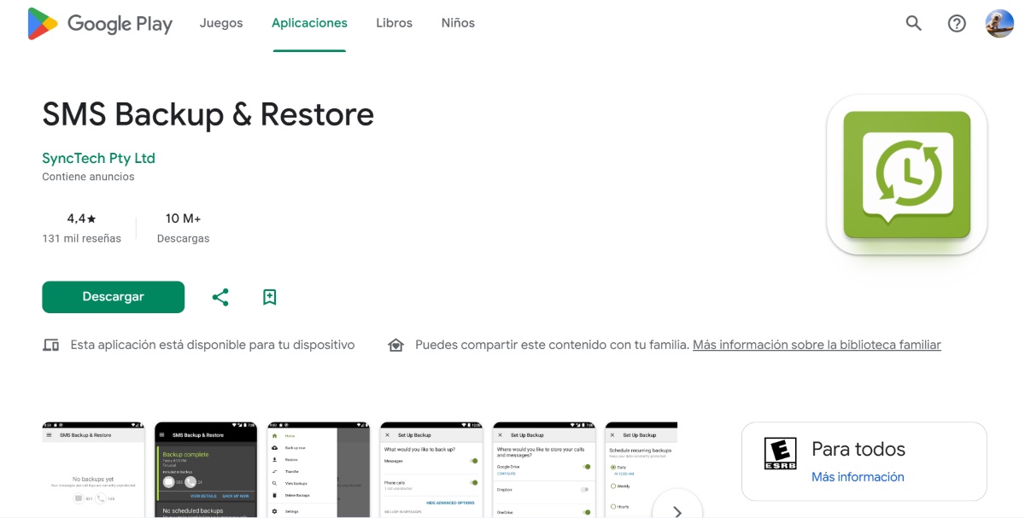Screen dimensions: 1025x518
Task: Click the ESRB Everyone rating badge
Action: [x=780, y=454]
